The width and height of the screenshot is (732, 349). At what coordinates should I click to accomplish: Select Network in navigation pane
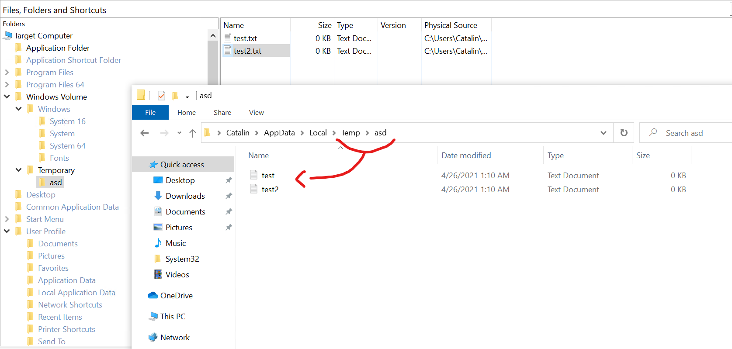coord(175,338)
